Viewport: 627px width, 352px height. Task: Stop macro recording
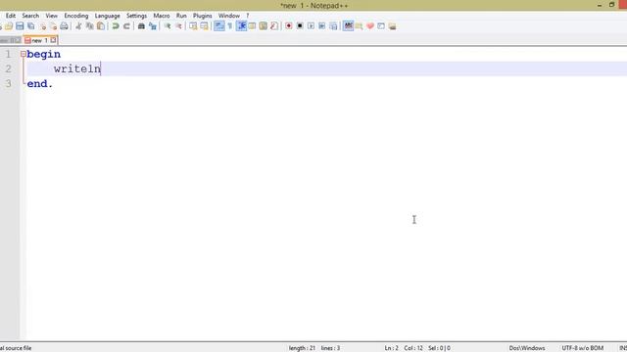(300, 26)
